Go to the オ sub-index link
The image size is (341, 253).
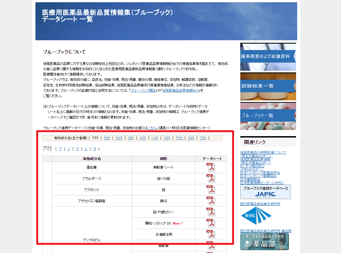point(95,149)
